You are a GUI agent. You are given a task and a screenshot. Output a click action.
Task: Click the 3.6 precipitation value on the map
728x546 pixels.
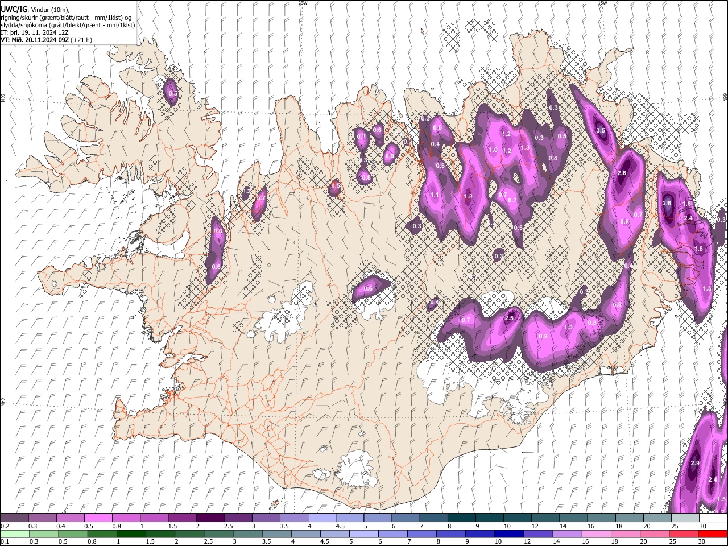point(667,203)
